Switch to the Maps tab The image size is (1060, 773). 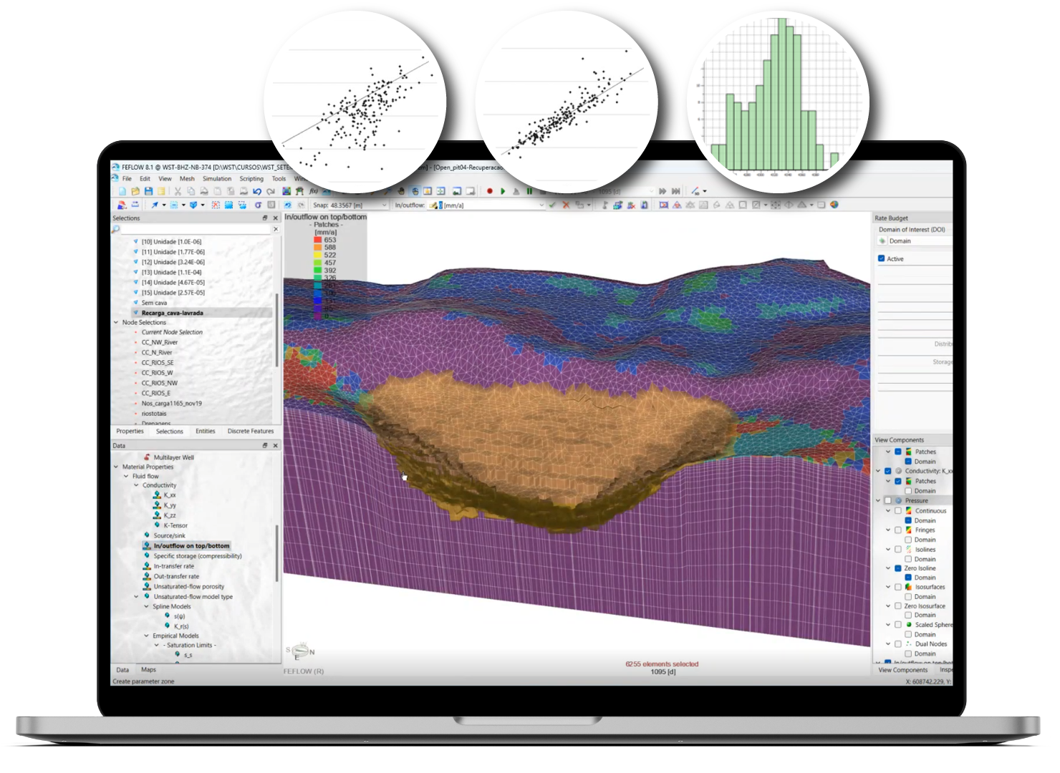[148, 670]
